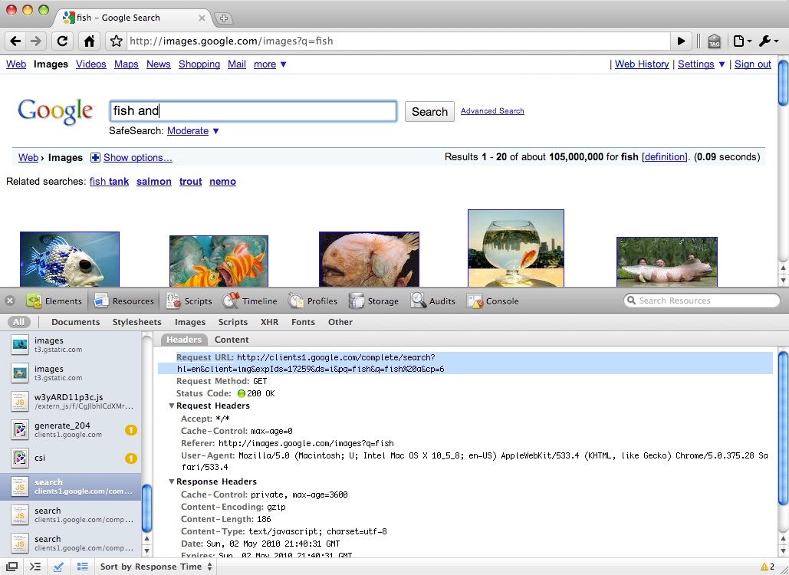
Task: Open the Timeline panel
Action: pyautogui.click(x=250, y=301)
